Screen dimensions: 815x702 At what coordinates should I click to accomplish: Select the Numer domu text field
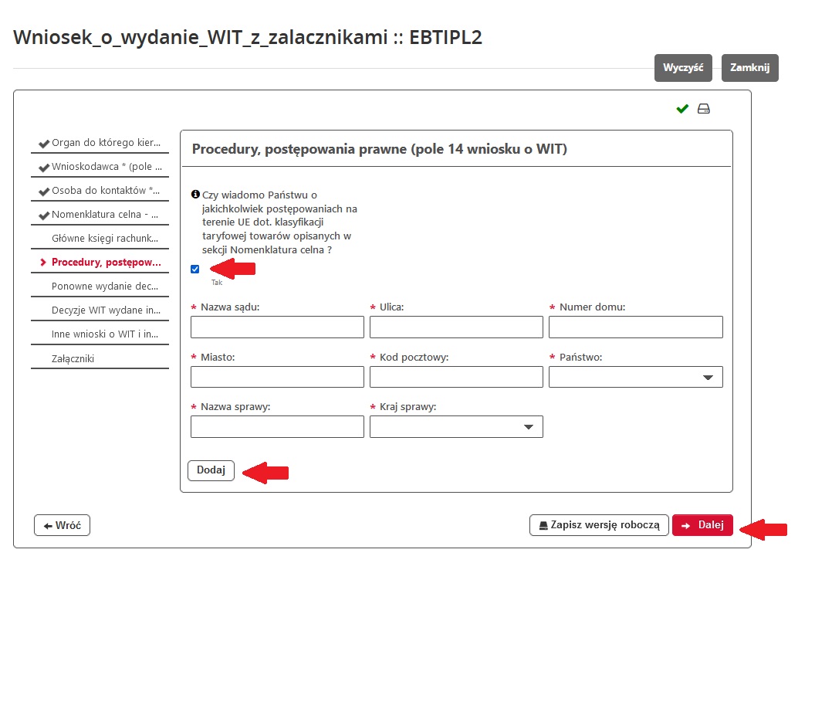coord(635,327)
